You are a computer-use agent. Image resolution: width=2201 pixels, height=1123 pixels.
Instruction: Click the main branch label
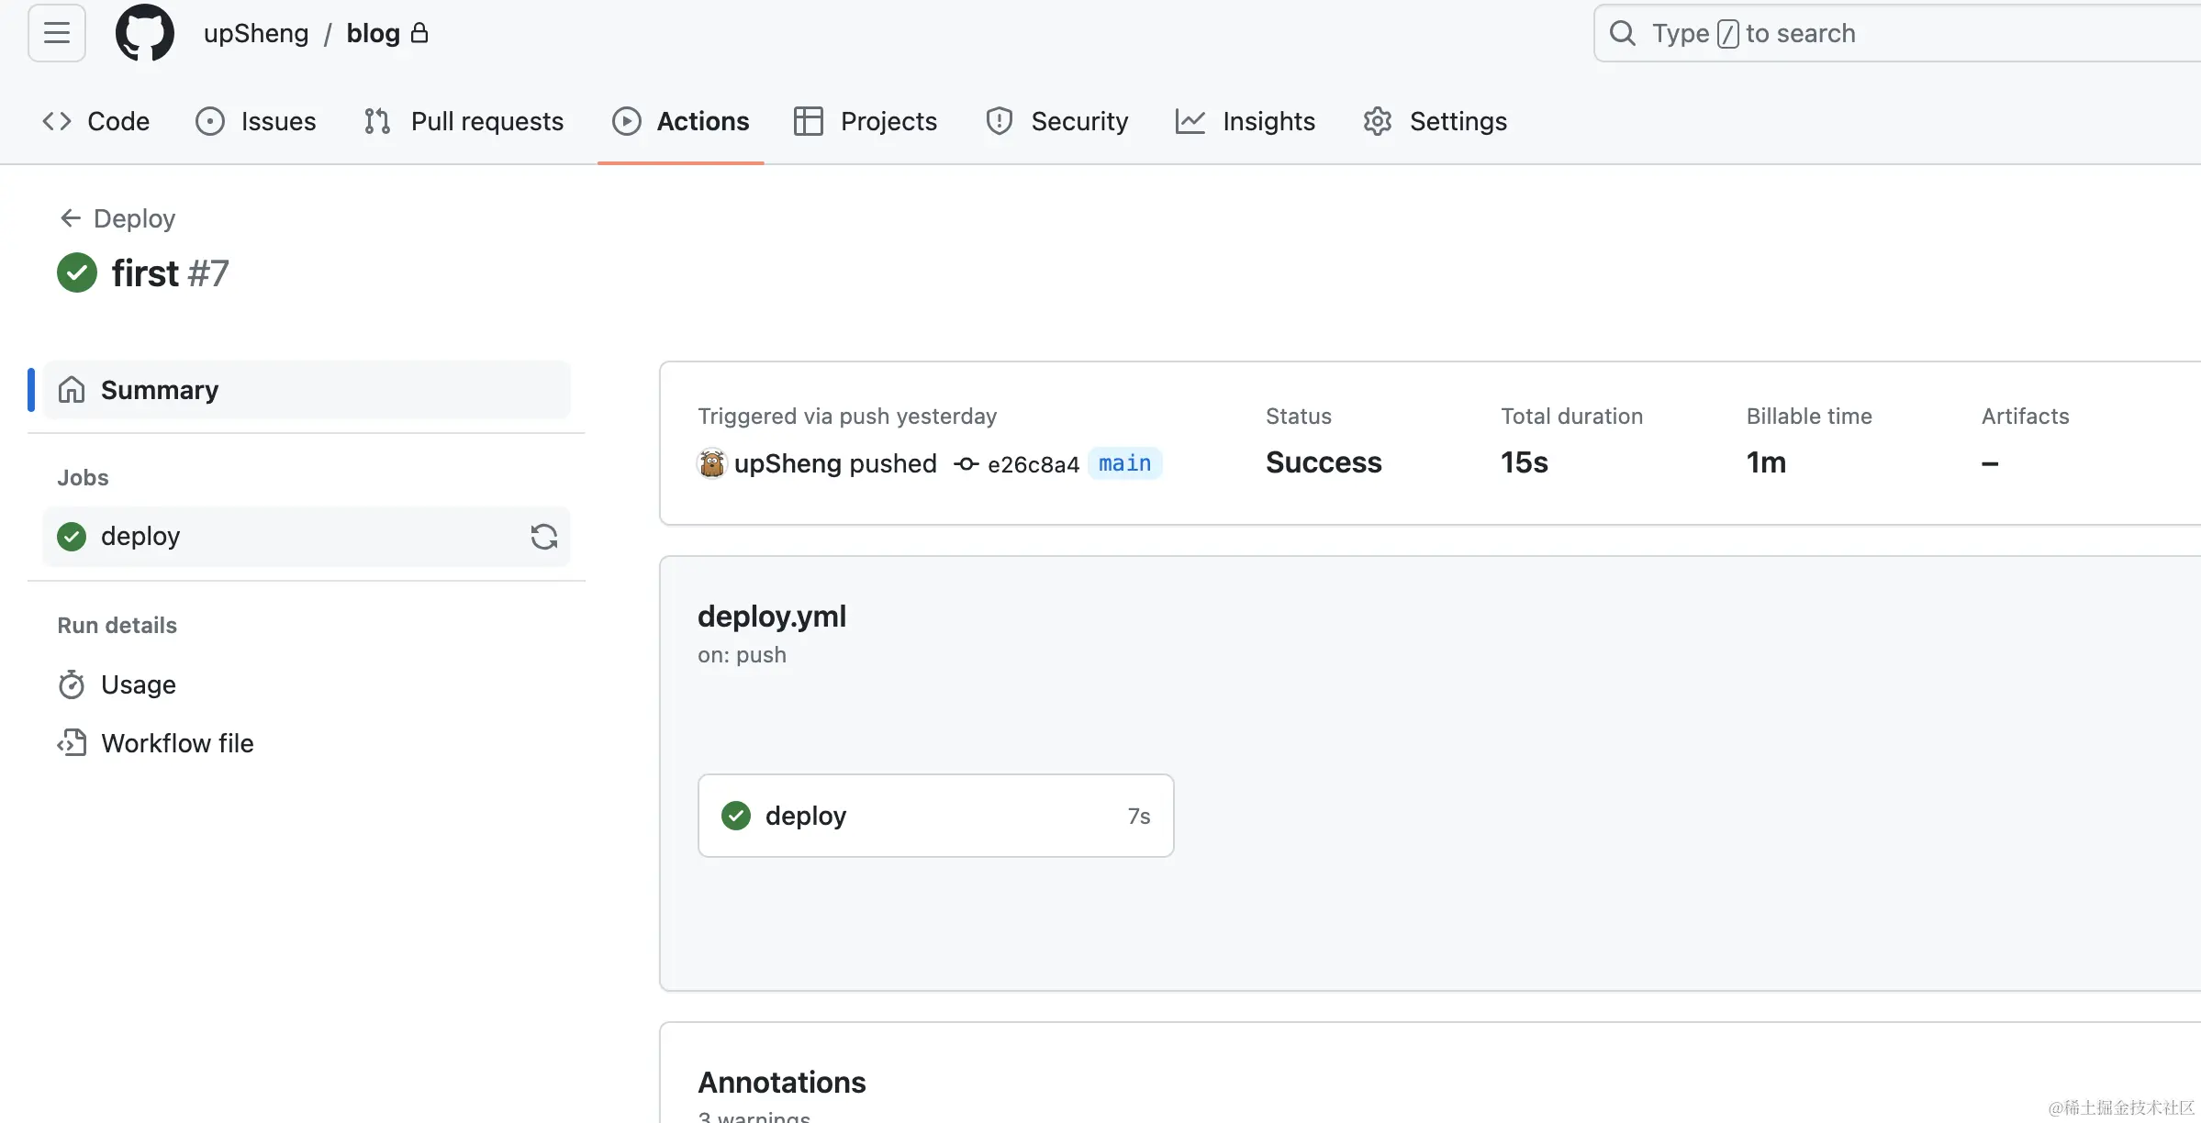click(1124, 463)
